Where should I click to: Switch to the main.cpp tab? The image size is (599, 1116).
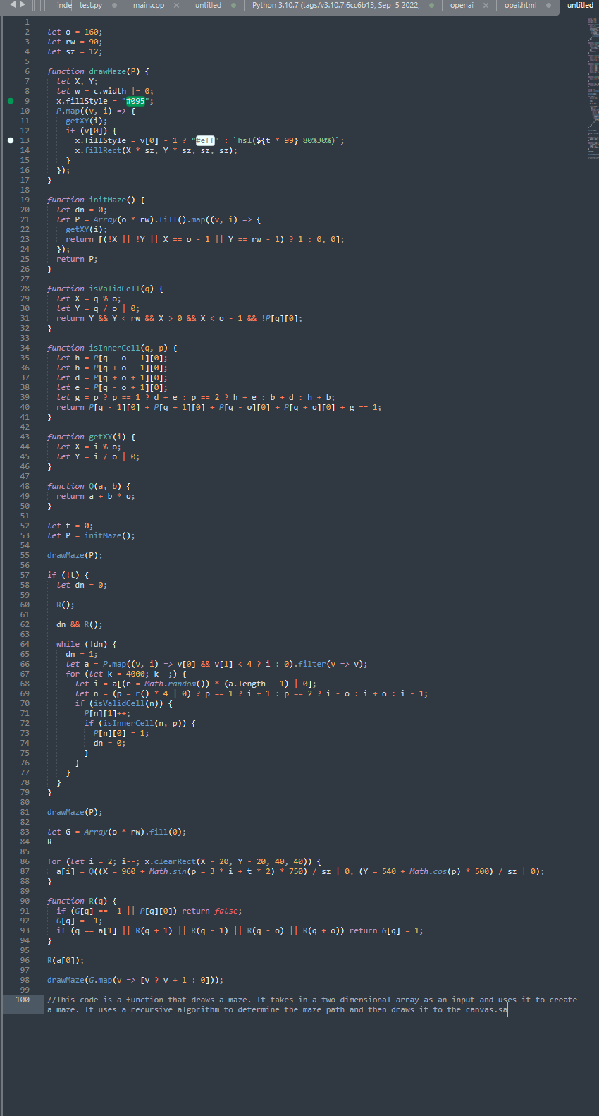click(x=149, y=5)
